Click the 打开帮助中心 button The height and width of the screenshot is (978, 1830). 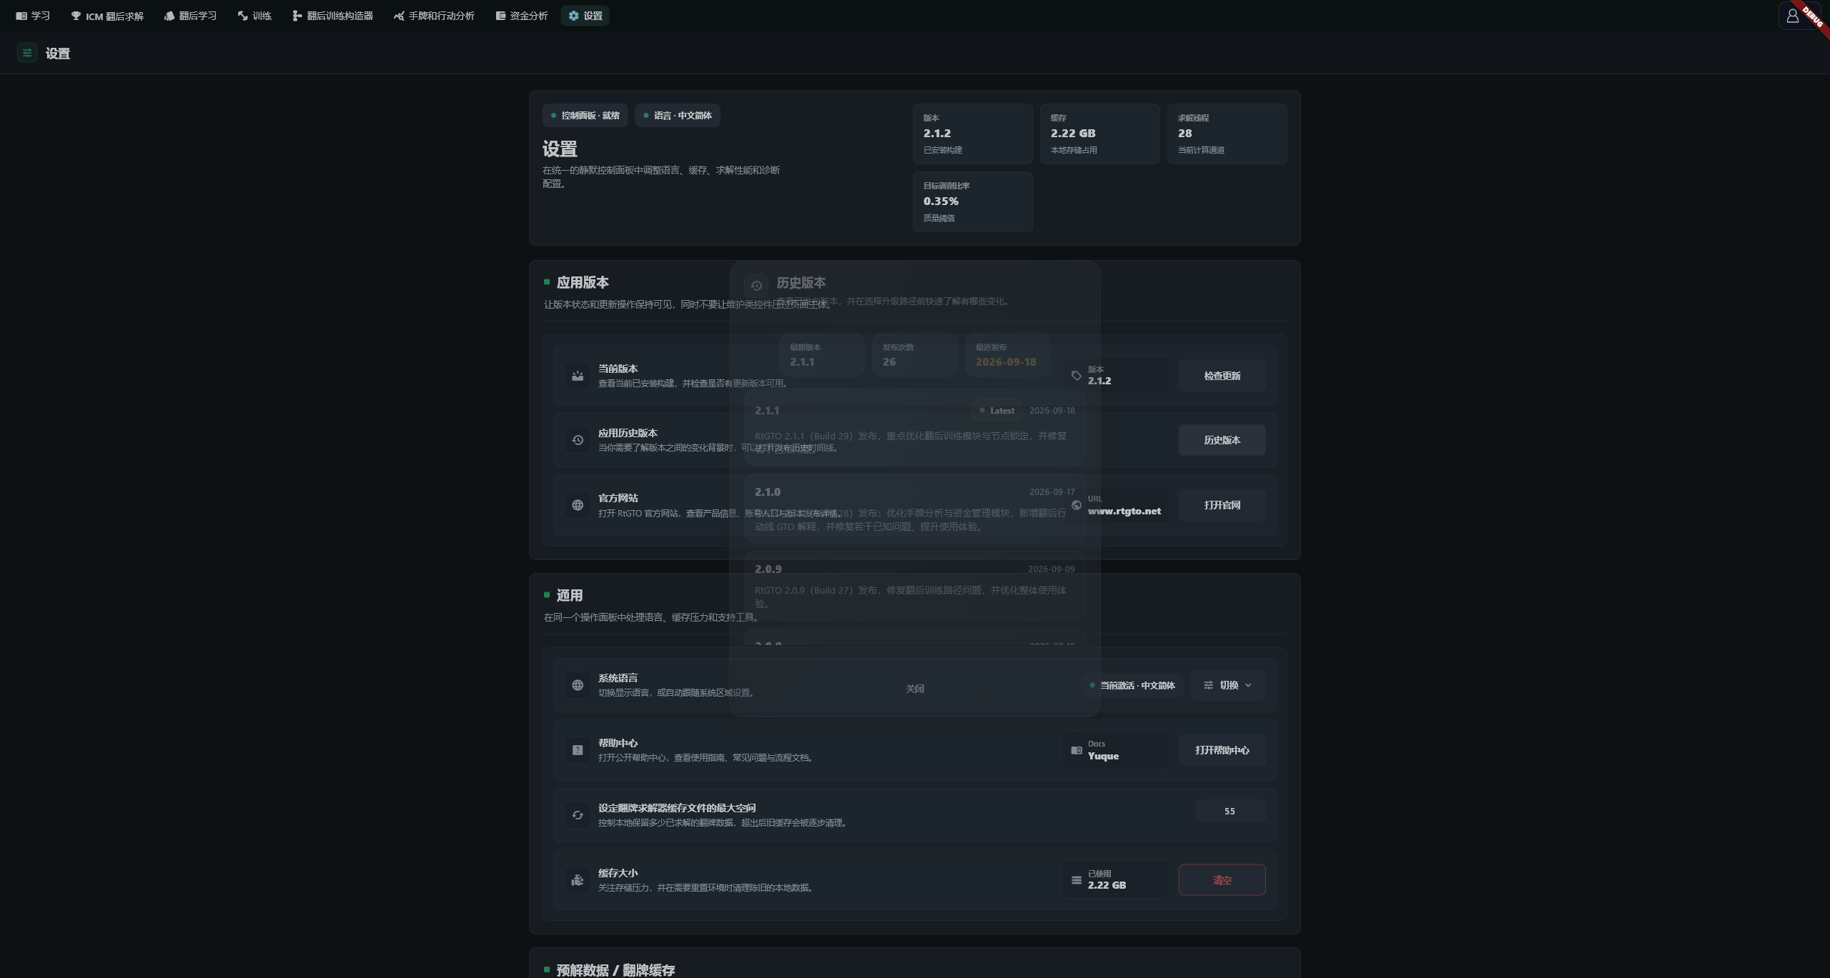click(x=1222, y=750)
